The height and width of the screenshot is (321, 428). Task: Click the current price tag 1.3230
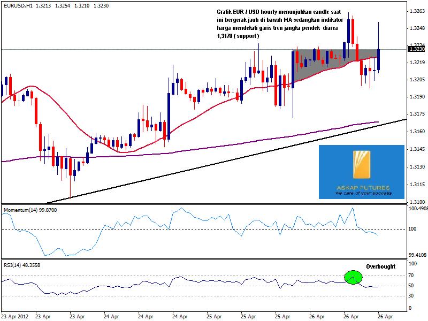[x=416, y=49]
